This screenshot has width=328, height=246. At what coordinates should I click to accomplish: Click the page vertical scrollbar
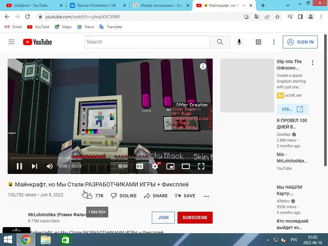pyautogui.click(x=325, y=100)
